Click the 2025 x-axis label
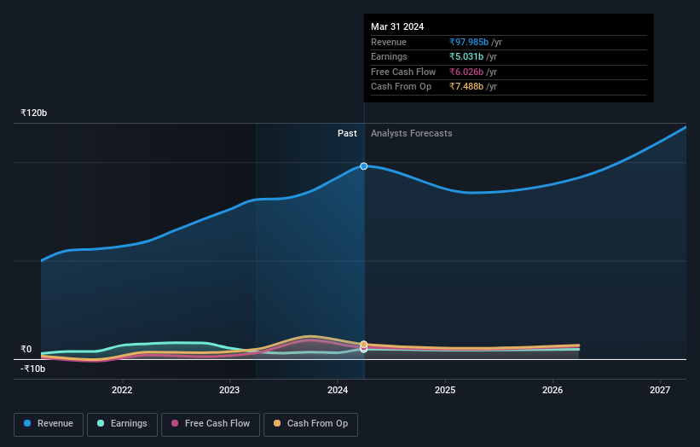This screenshot has height=447, width=700. pyautogui.click(x=445, y=391)
